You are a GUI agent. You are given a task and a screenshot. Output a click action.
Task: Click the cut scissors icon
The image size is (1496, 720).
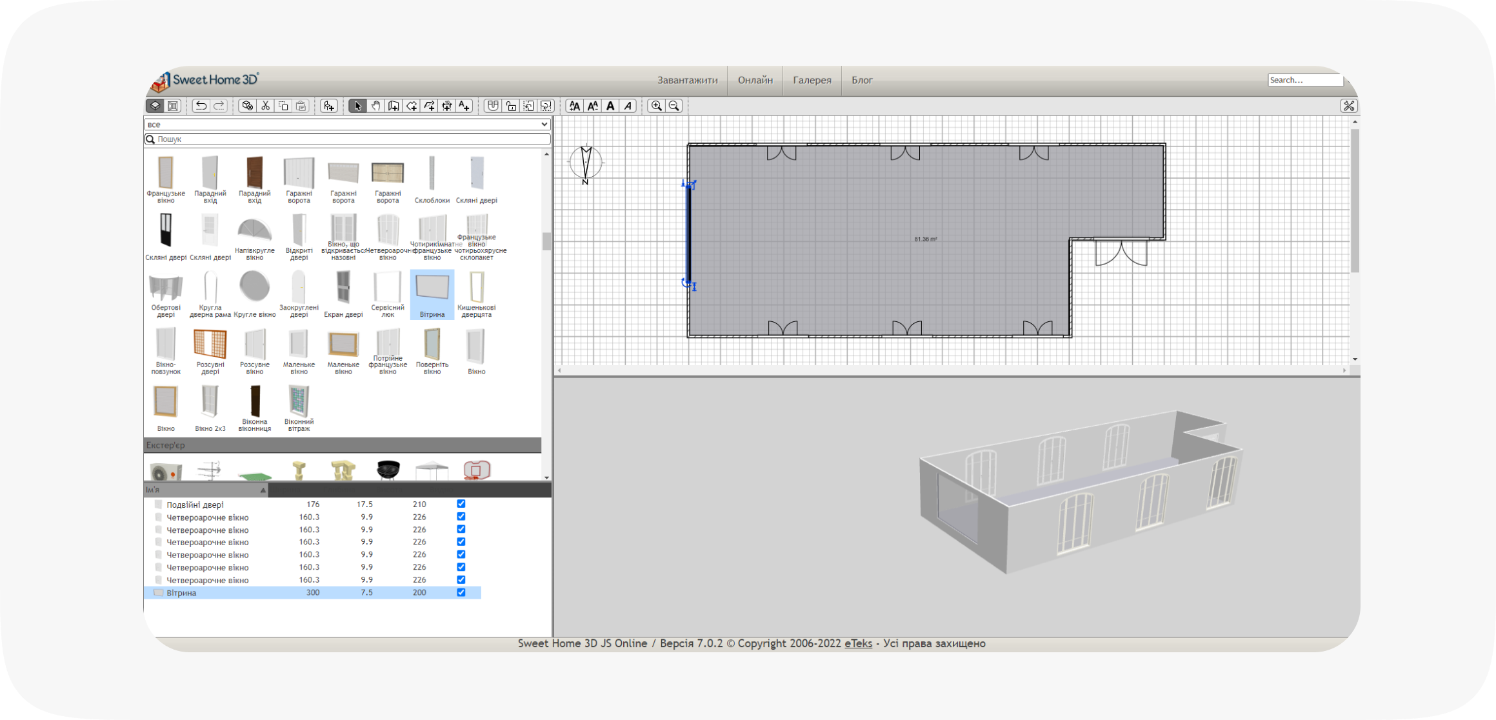[265, 106]
